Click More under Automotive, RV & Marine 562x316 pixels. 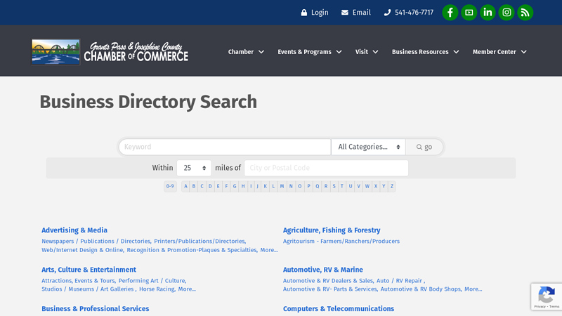pyautogui.click(x=473, y=289)
